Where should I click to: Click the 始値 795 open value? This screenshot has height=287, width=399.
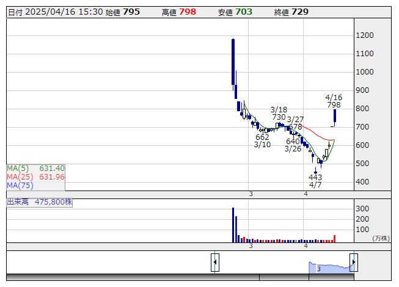tap(123, 12)
